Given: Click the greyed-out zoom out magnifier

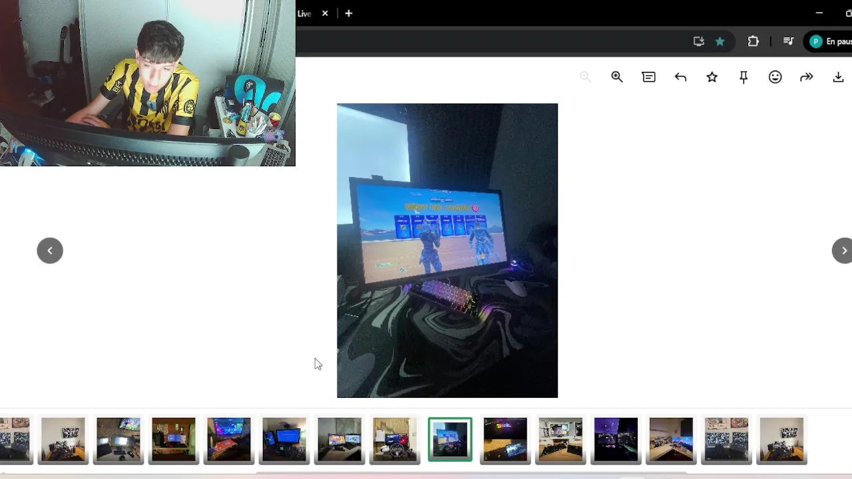Looking at the screenshot, I should pyautogui.click(x=585, y=77).
